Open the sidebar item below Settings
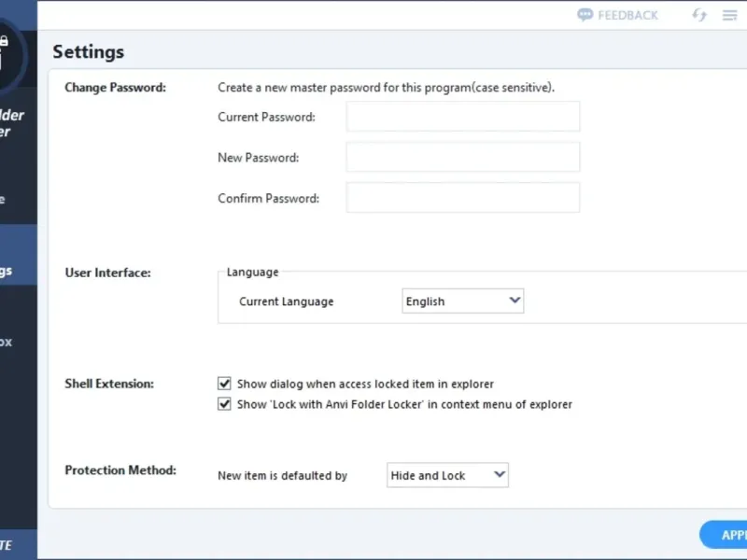Image resolution: width=747 pixels, height=560 pixels. coord(9,342)
